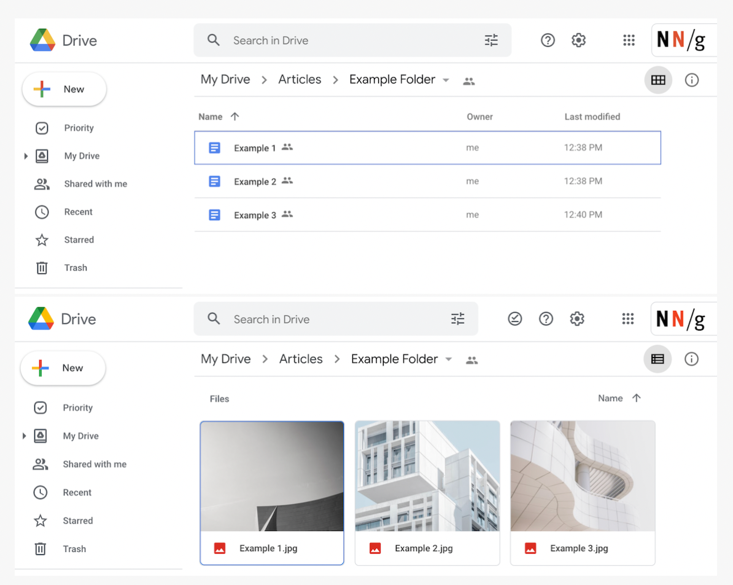Expand My Drive tree in upper sidebar
733x585 pixels.
(26, 156)
